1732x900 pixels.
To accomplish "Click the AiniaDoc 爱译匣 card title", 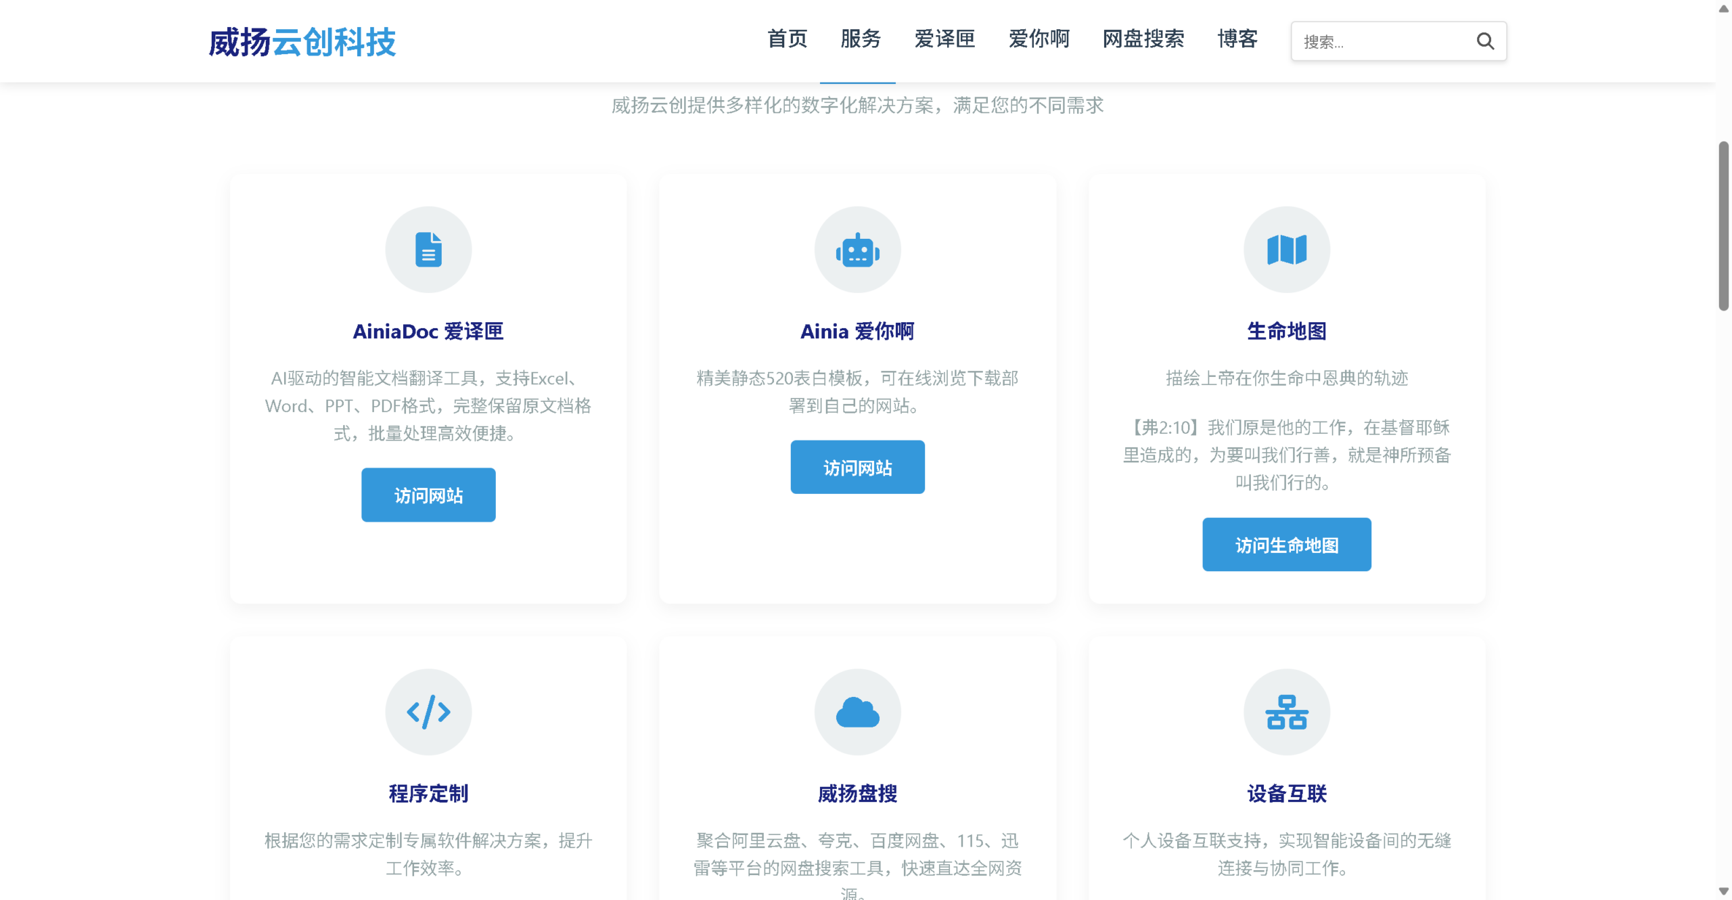I will [428, 331].
